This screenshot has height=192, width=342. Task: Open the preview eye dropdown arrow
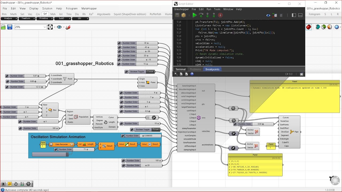point(63,27)
